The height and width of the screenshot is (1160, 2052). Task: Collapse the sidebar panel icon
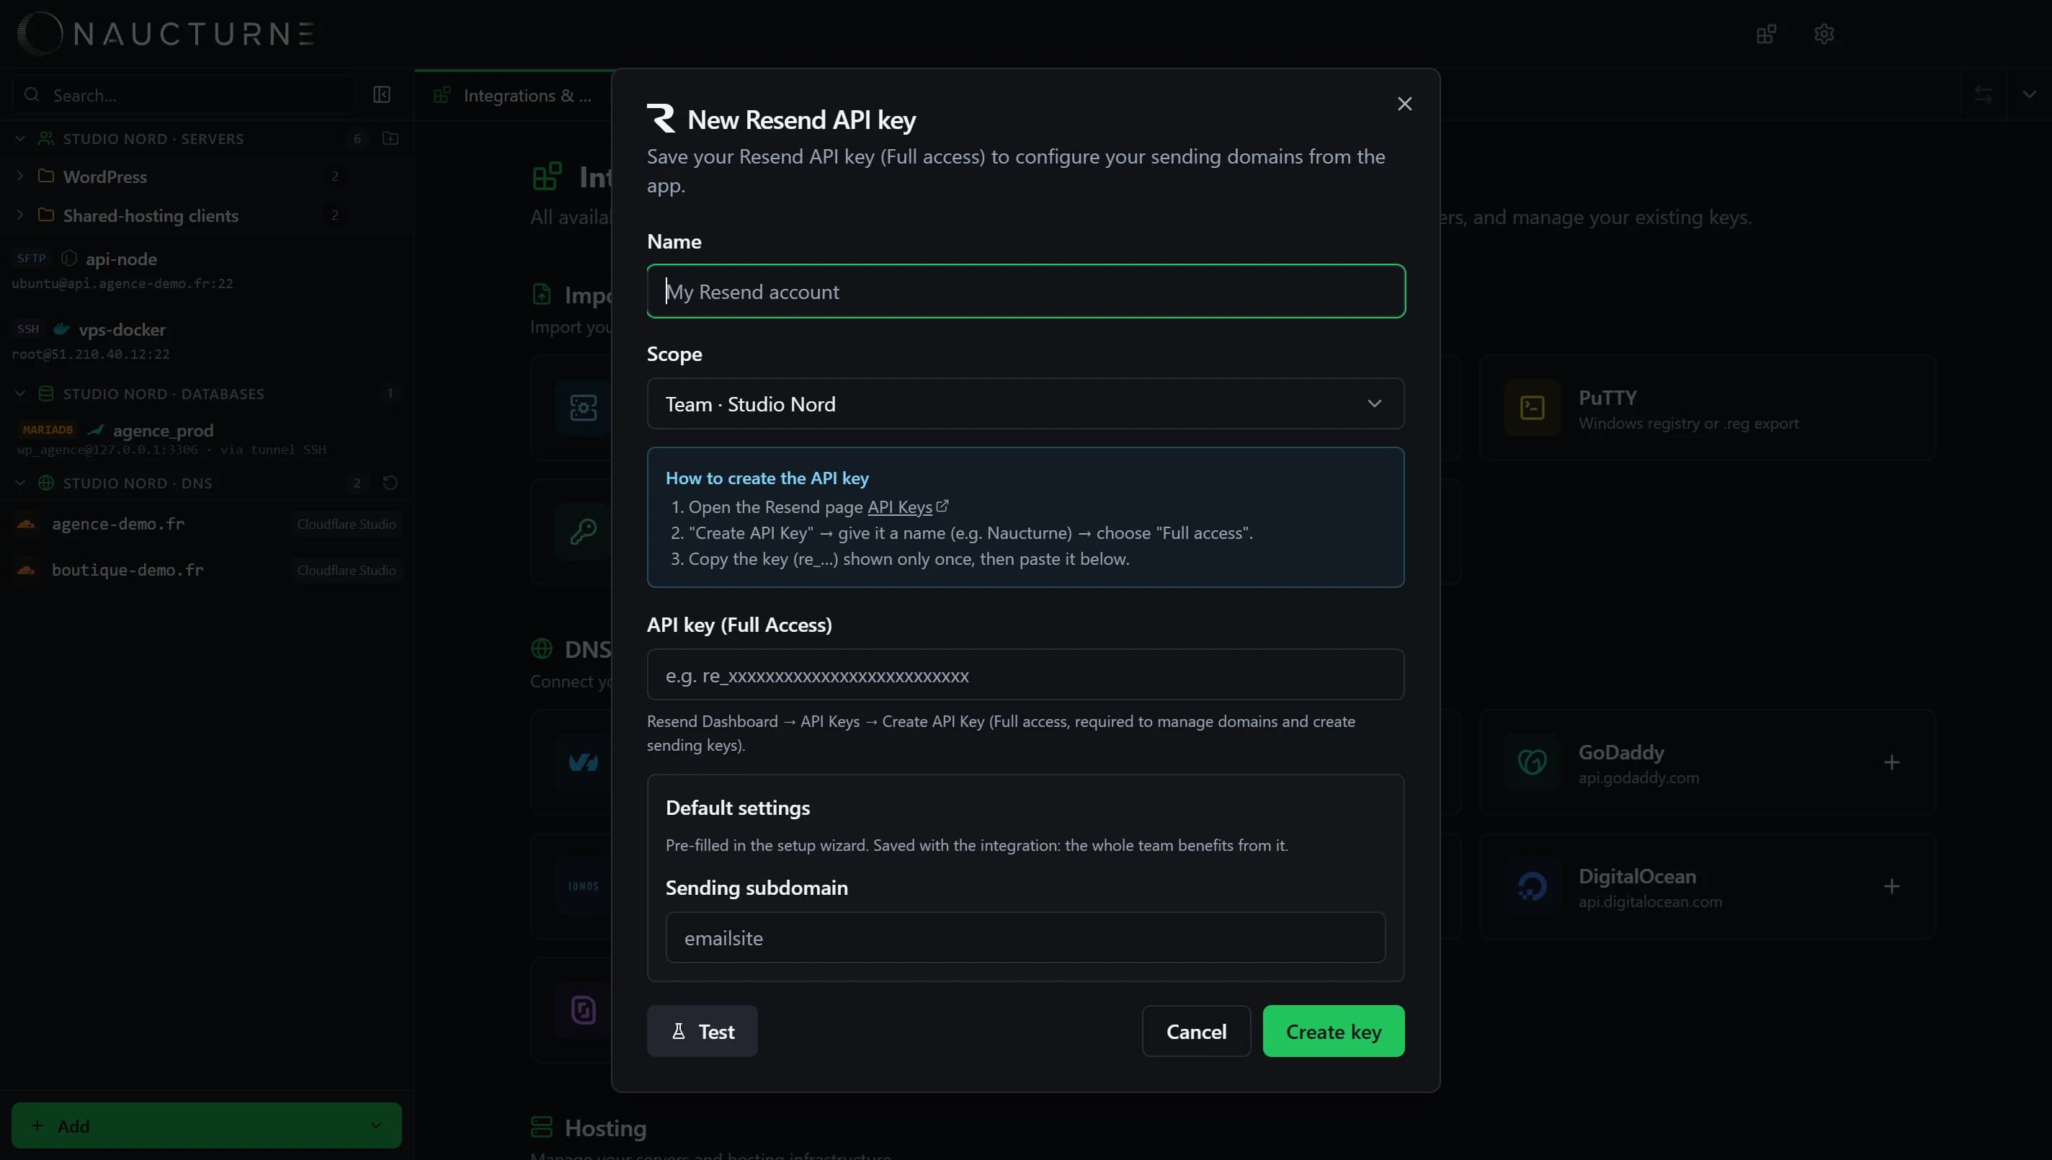(382, 95)
